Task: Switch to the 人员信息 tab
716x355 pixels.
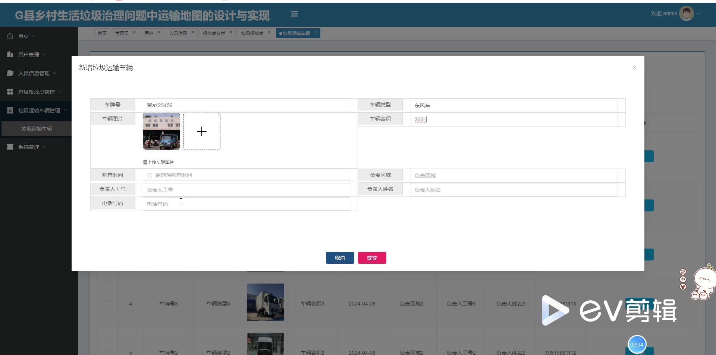Action: [178, 33]
